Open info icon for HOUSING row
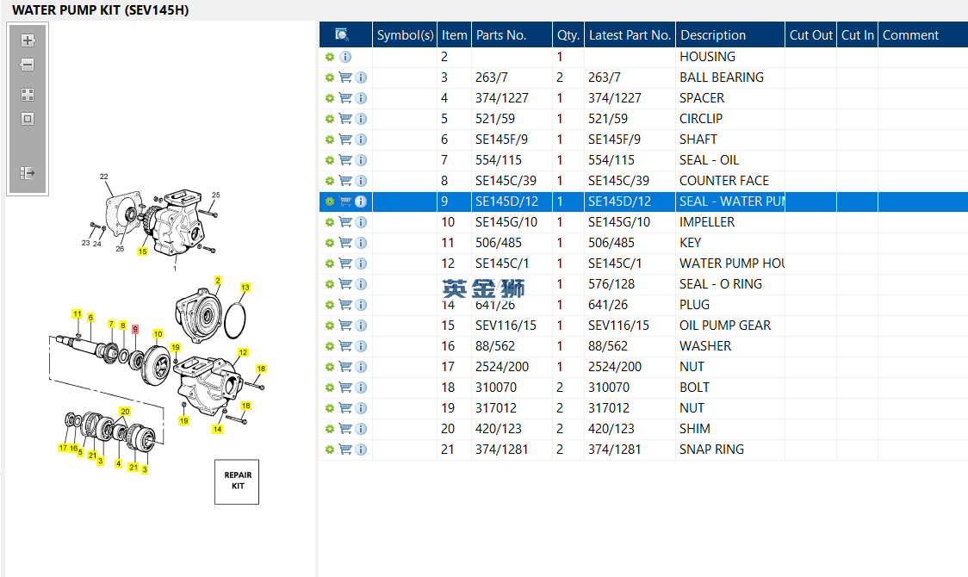The image size is (968, 577). coord(345,57)
